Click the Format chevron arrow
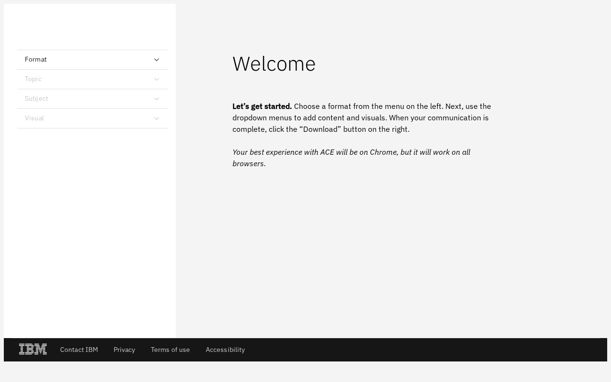This screenshot has width=611, height=382. point(157,60)
